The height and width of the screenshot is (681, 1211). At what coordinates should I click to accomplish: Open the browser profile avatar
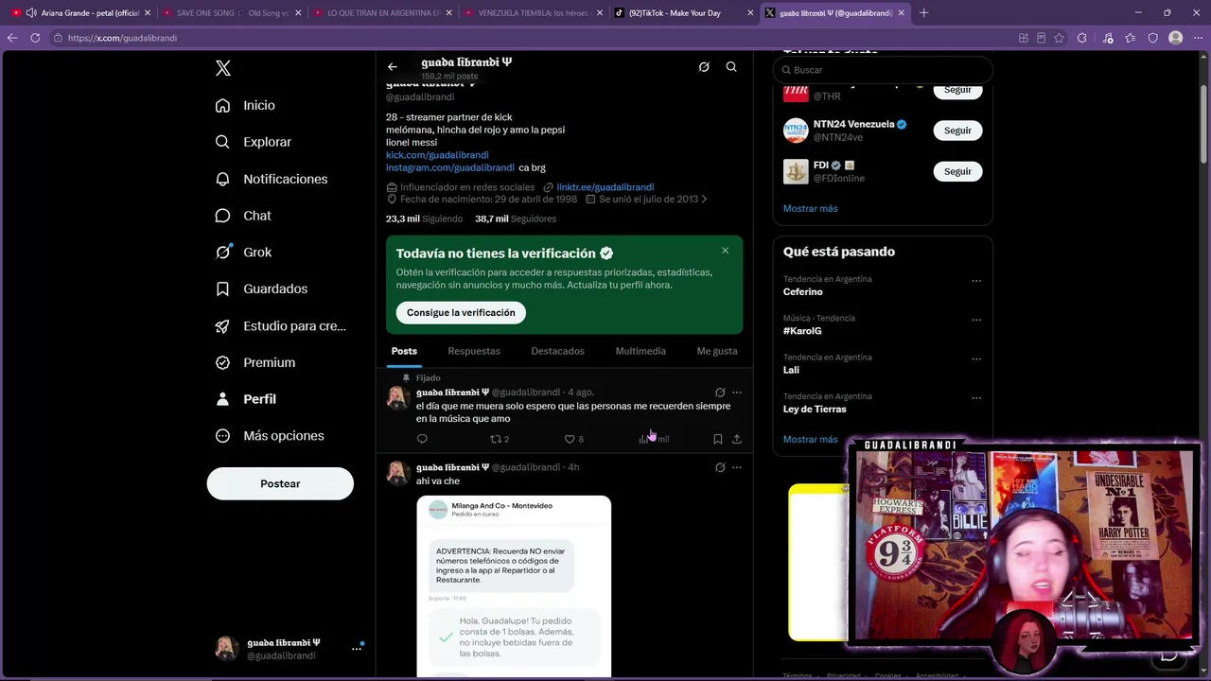click(1176, 38)
